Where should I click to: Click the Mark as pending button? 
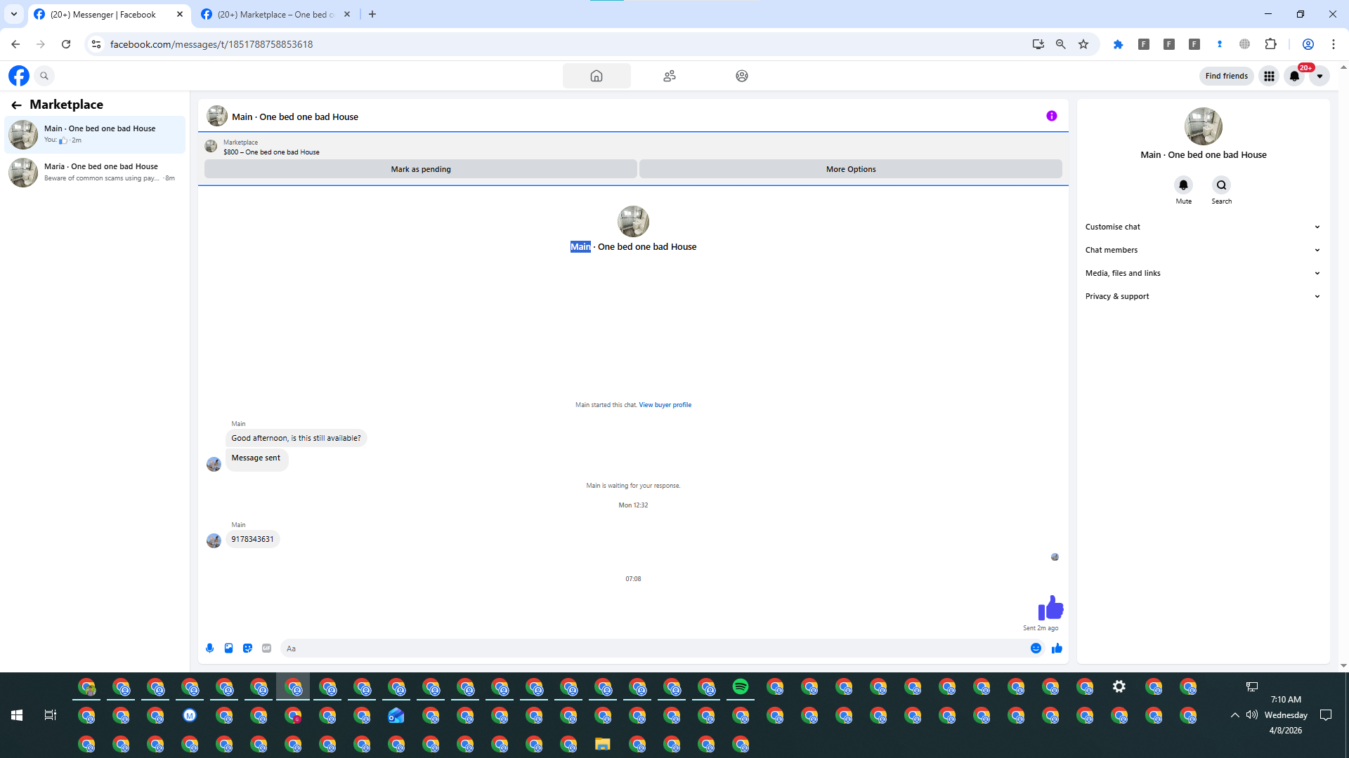coord(420,169)
